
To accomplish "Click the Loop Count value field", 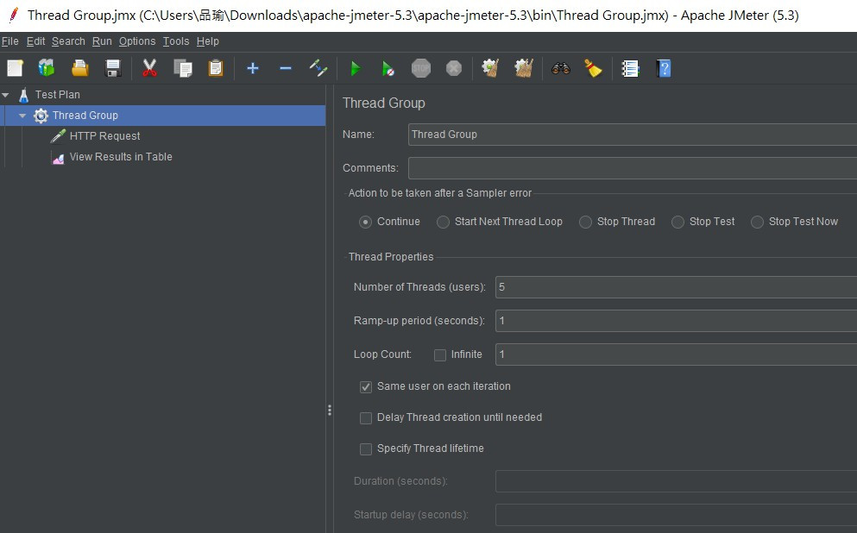I will pyautogui.click(x=676, y=355).
